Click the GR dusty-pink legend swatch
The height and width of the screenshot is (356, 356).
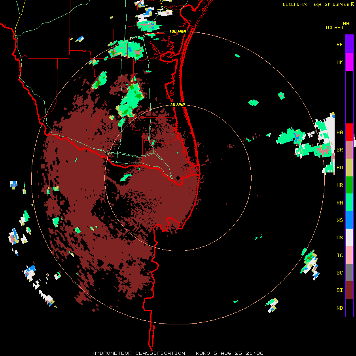coord(349,150)
